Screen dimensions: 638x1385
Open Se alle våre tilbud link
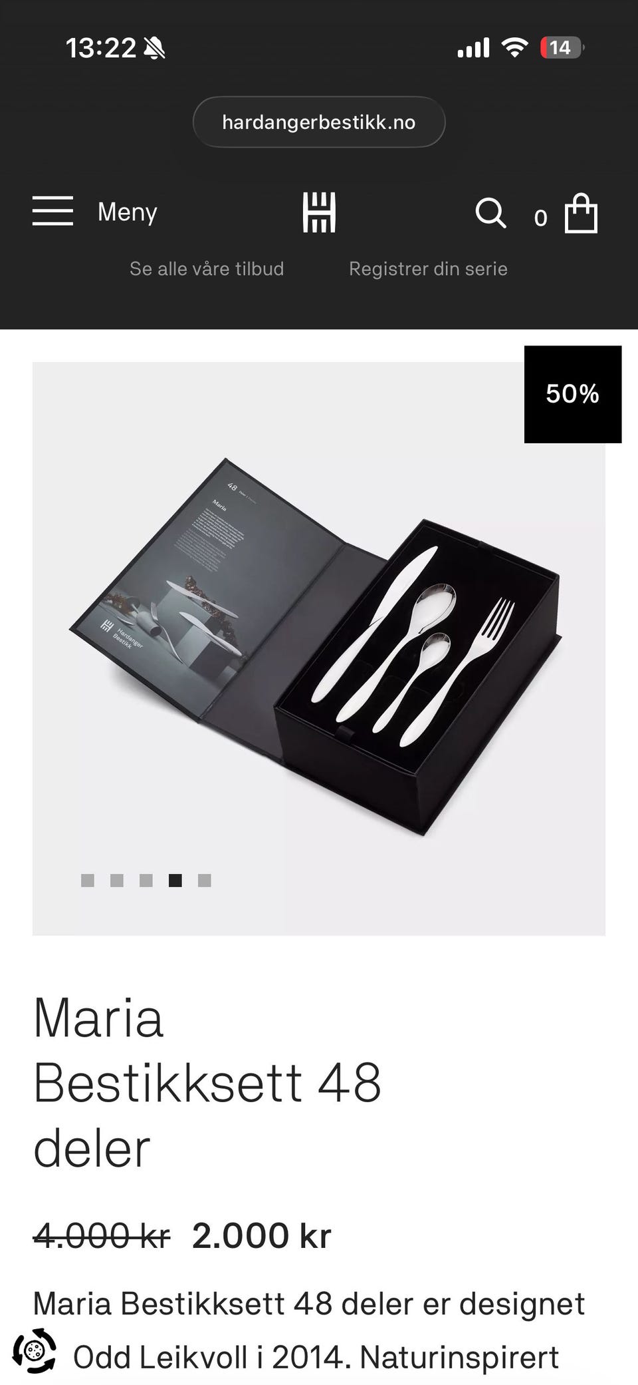207,269
